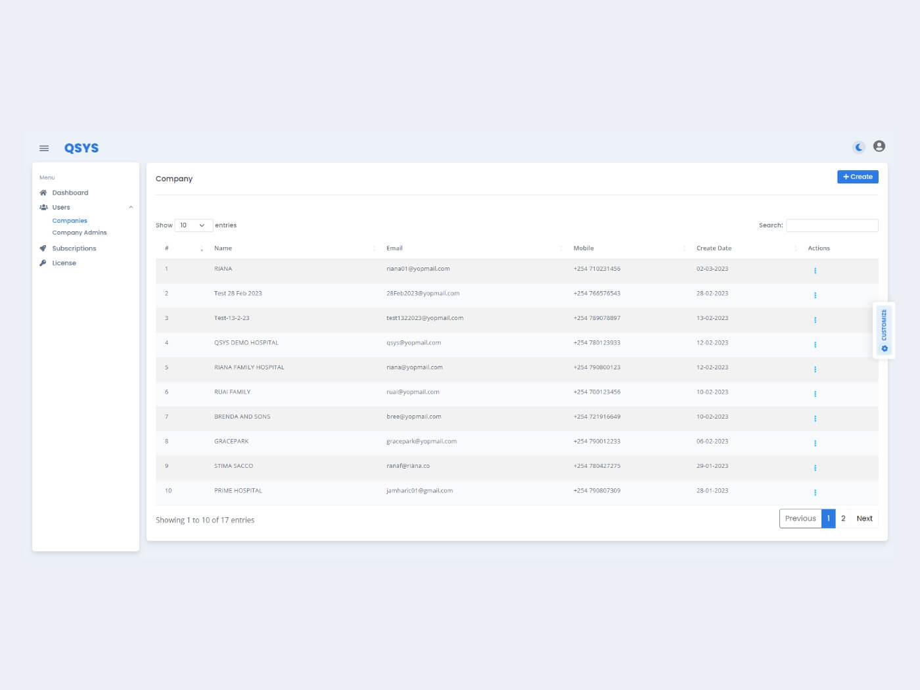Open License in the sidebar
The width and height of the screenshot is (920, 690).
[64, 263]
